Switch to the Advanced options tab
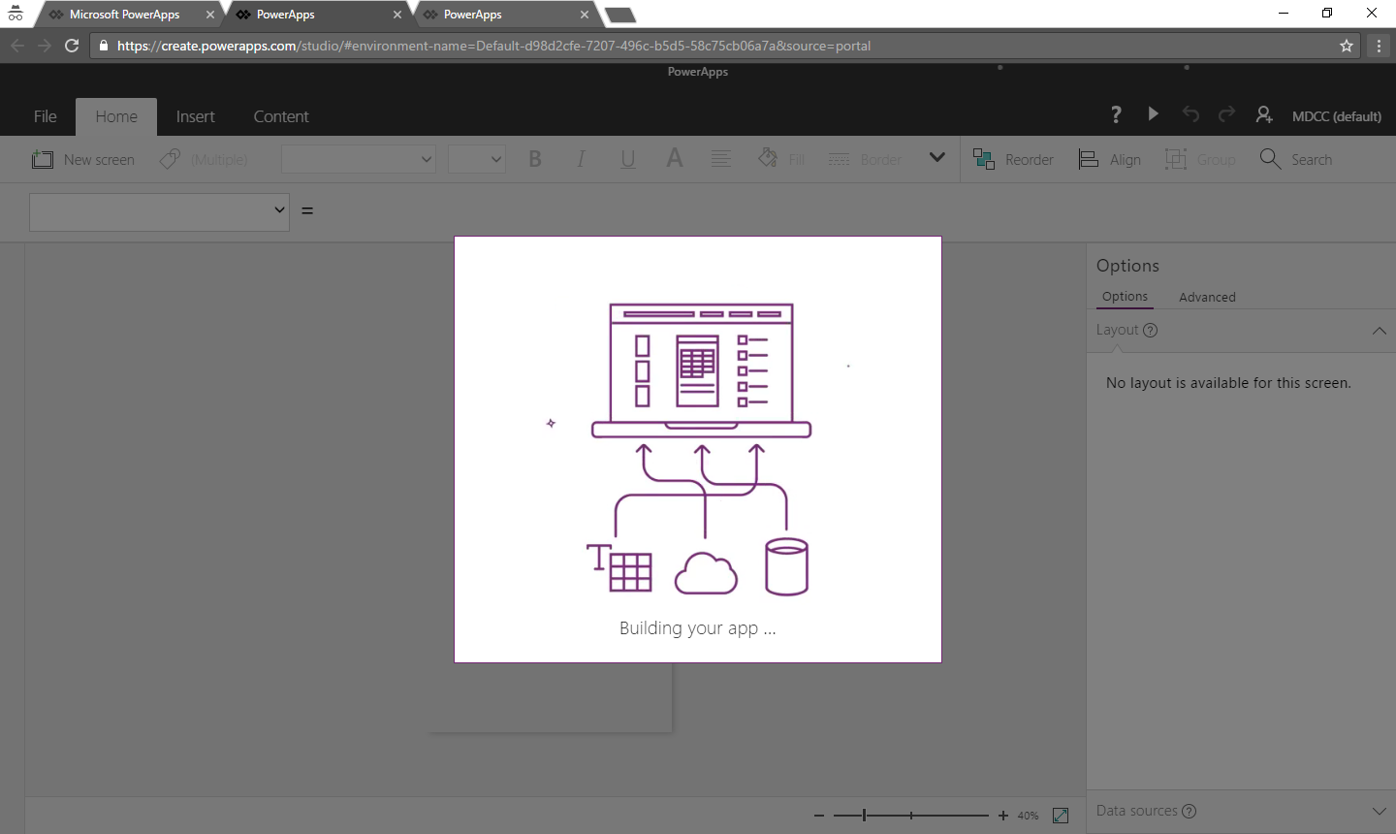This screenshot has height=834, width=1396. point(1207,297)
